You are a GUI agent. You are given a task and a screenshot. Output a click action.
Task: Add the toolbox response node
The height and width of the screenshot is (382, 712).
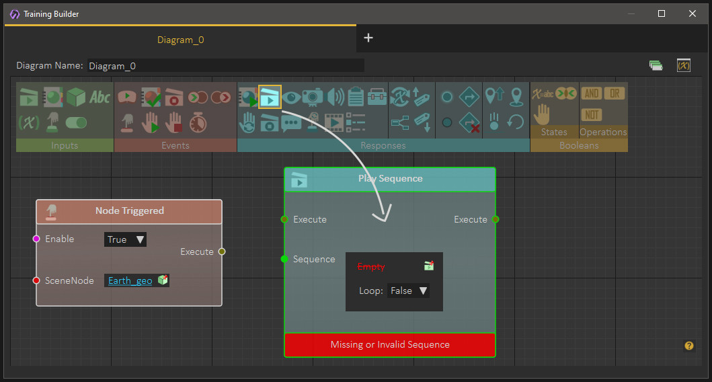pyautogui.click(x=377, y=97)
